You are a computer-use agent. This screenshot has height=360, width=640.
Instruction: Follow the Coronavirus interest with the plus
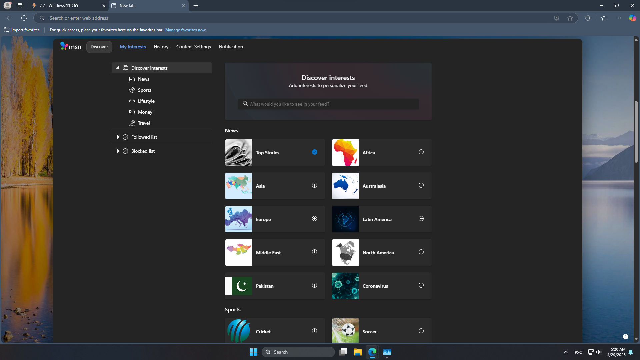(x=421, y=285)
